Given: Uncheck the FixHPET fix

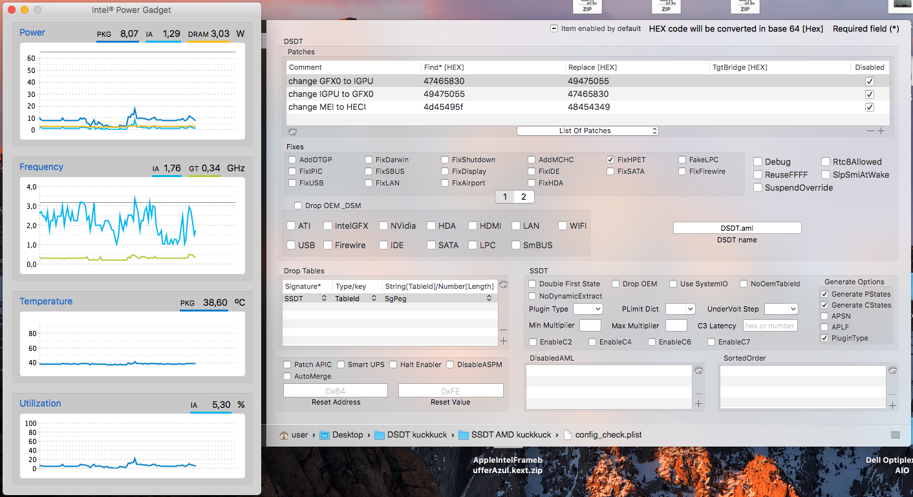Looking at the screenshot, I should (610, 160).
